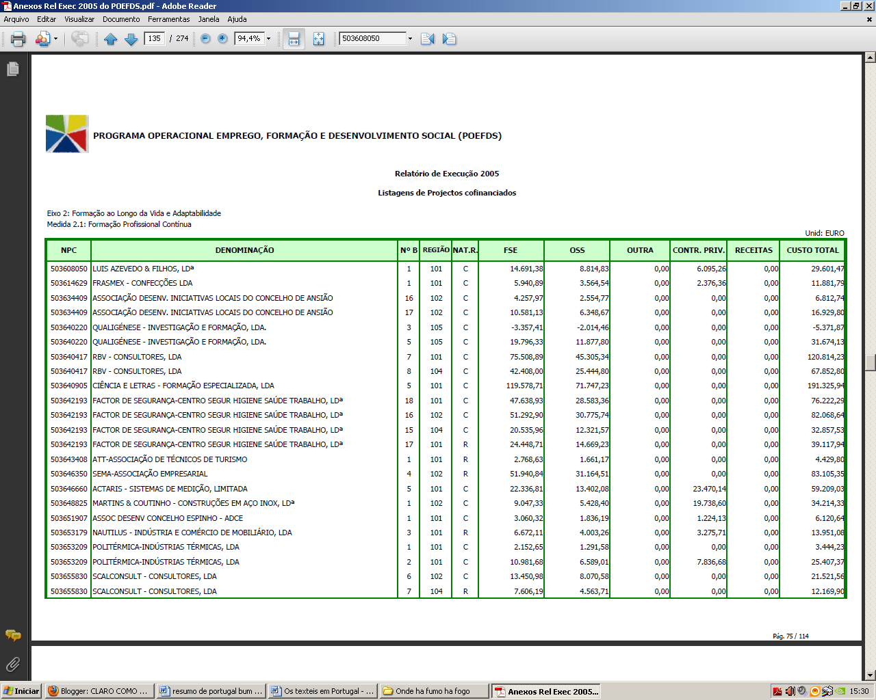876x700 pixels.
Task: Open the Ajuda menu
Action: (x=237, y=19)
